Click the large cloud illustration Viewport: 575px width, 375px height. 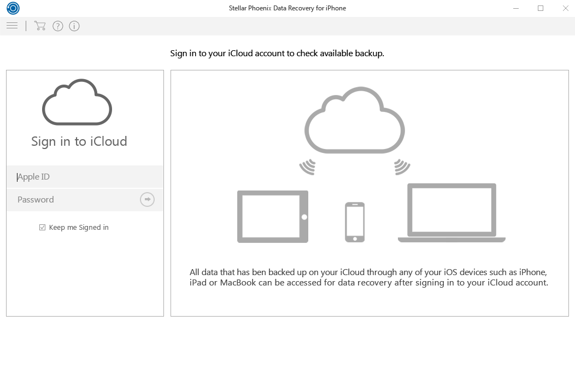click(x=355, y=120)
